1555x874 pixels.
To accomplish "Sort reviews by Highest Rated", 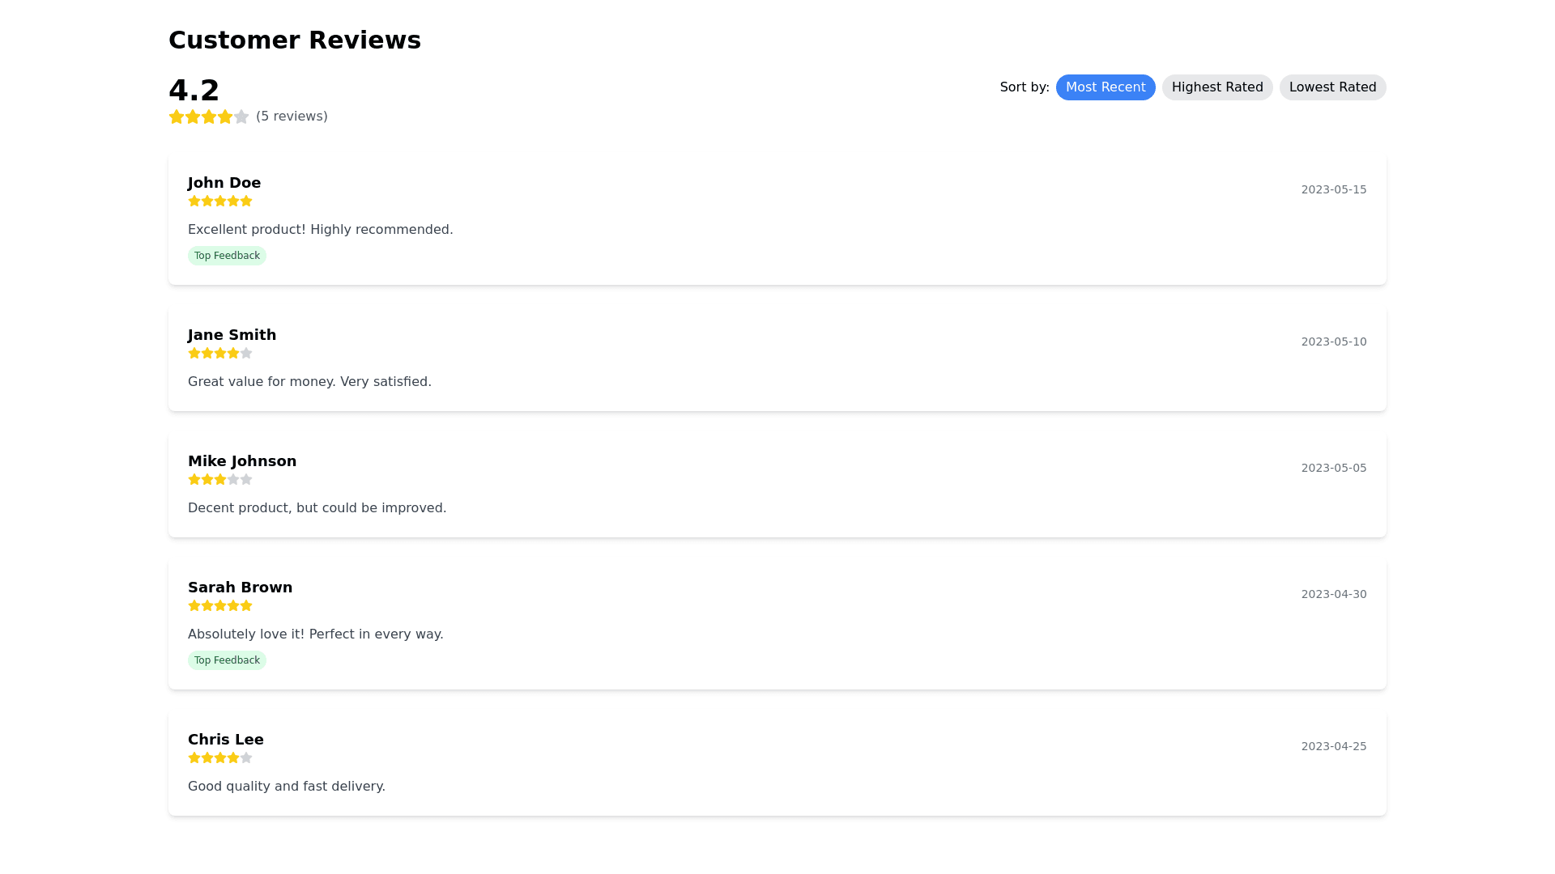I will [x=1216, y=87].
